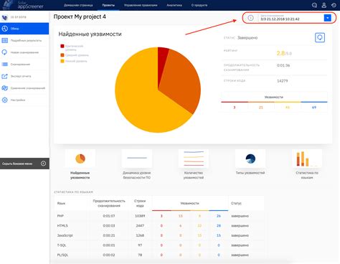Click the project logo above Обзор
Image resolution: width=340 pixels, height=264 pixels.
[4, 17]
